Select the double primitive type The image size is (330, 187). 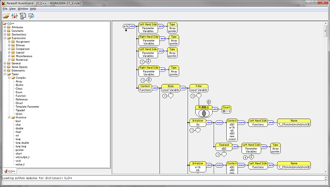pos(19,128)
